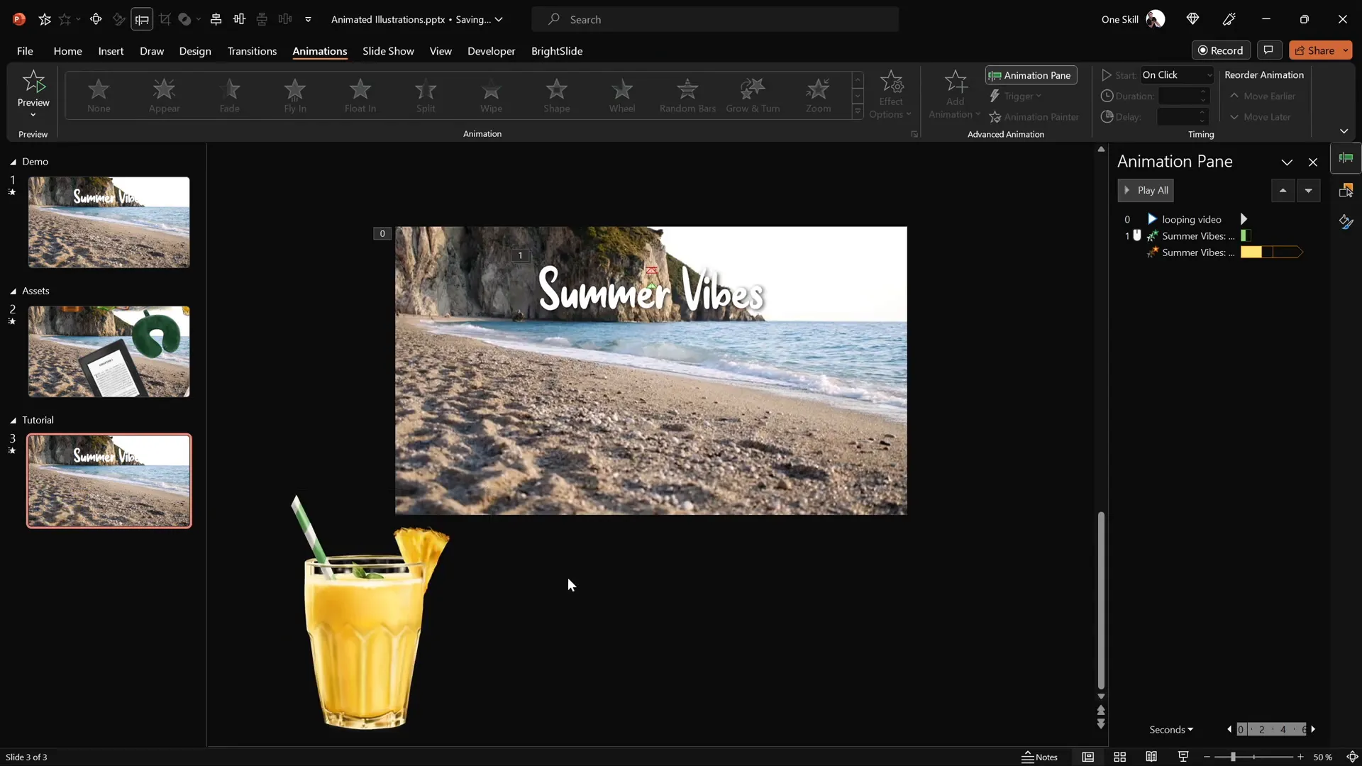Click the Play All button

(1146, 190)
